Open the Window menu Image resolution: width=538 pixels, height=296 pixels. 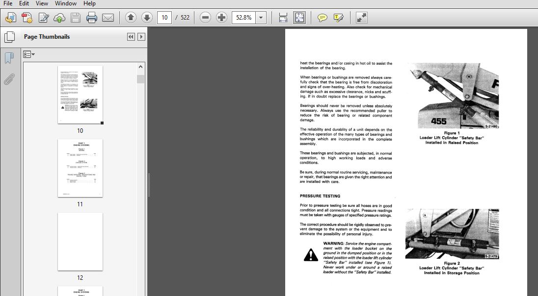tap(66, 3)
